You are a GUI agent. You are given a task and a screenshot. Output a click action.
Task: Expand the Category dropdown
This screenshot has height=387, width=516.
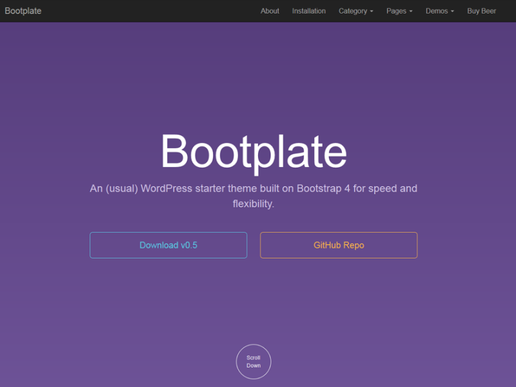(x=356, y=11)
